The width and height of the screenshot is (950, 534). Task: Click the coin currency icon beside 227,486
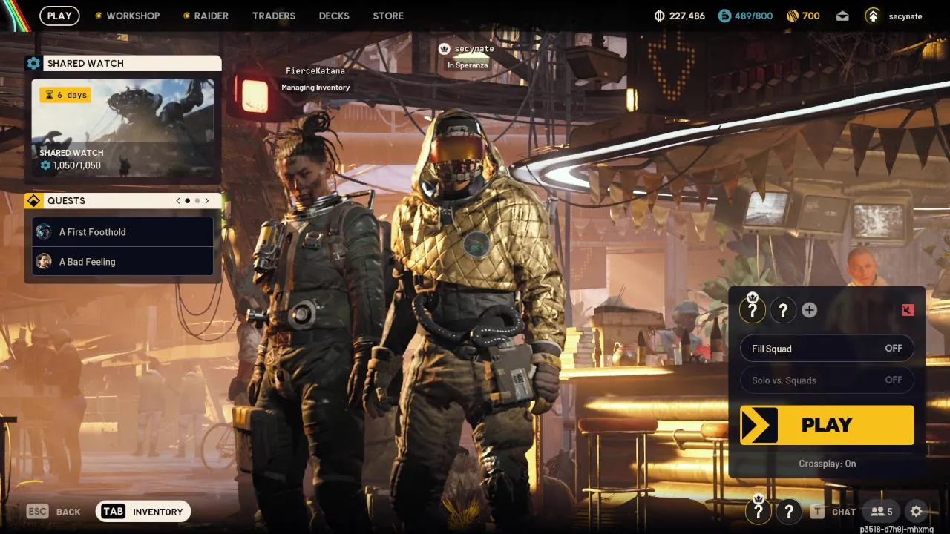[660, 16]
